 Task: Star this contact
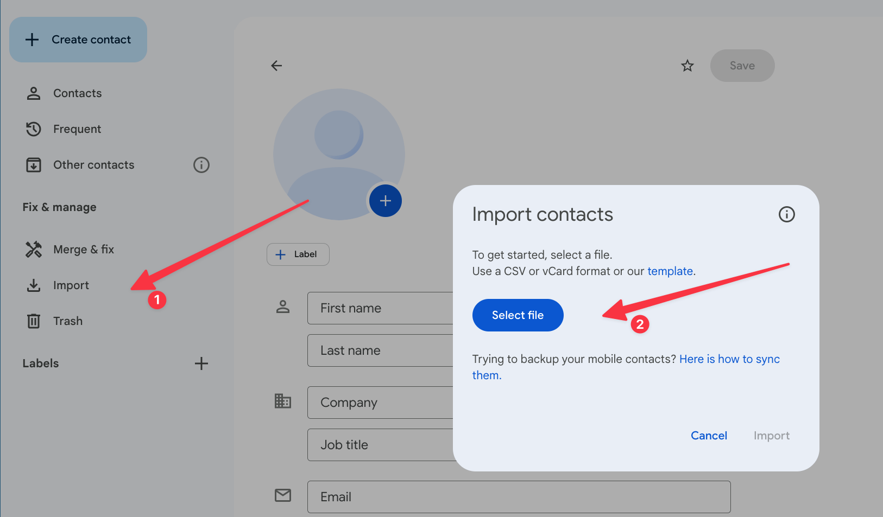(688, 66)
